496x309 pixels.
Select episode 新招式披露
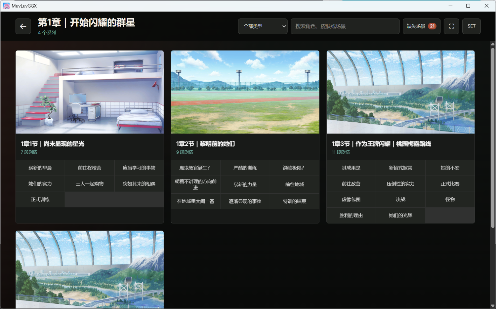(400, 168)
